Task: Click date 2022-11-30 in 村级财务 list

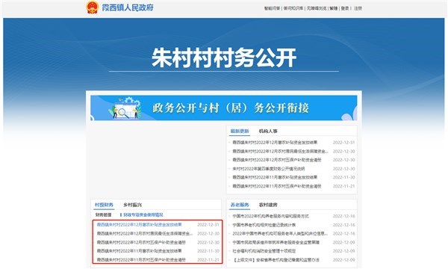Action: tap(208, 251)
